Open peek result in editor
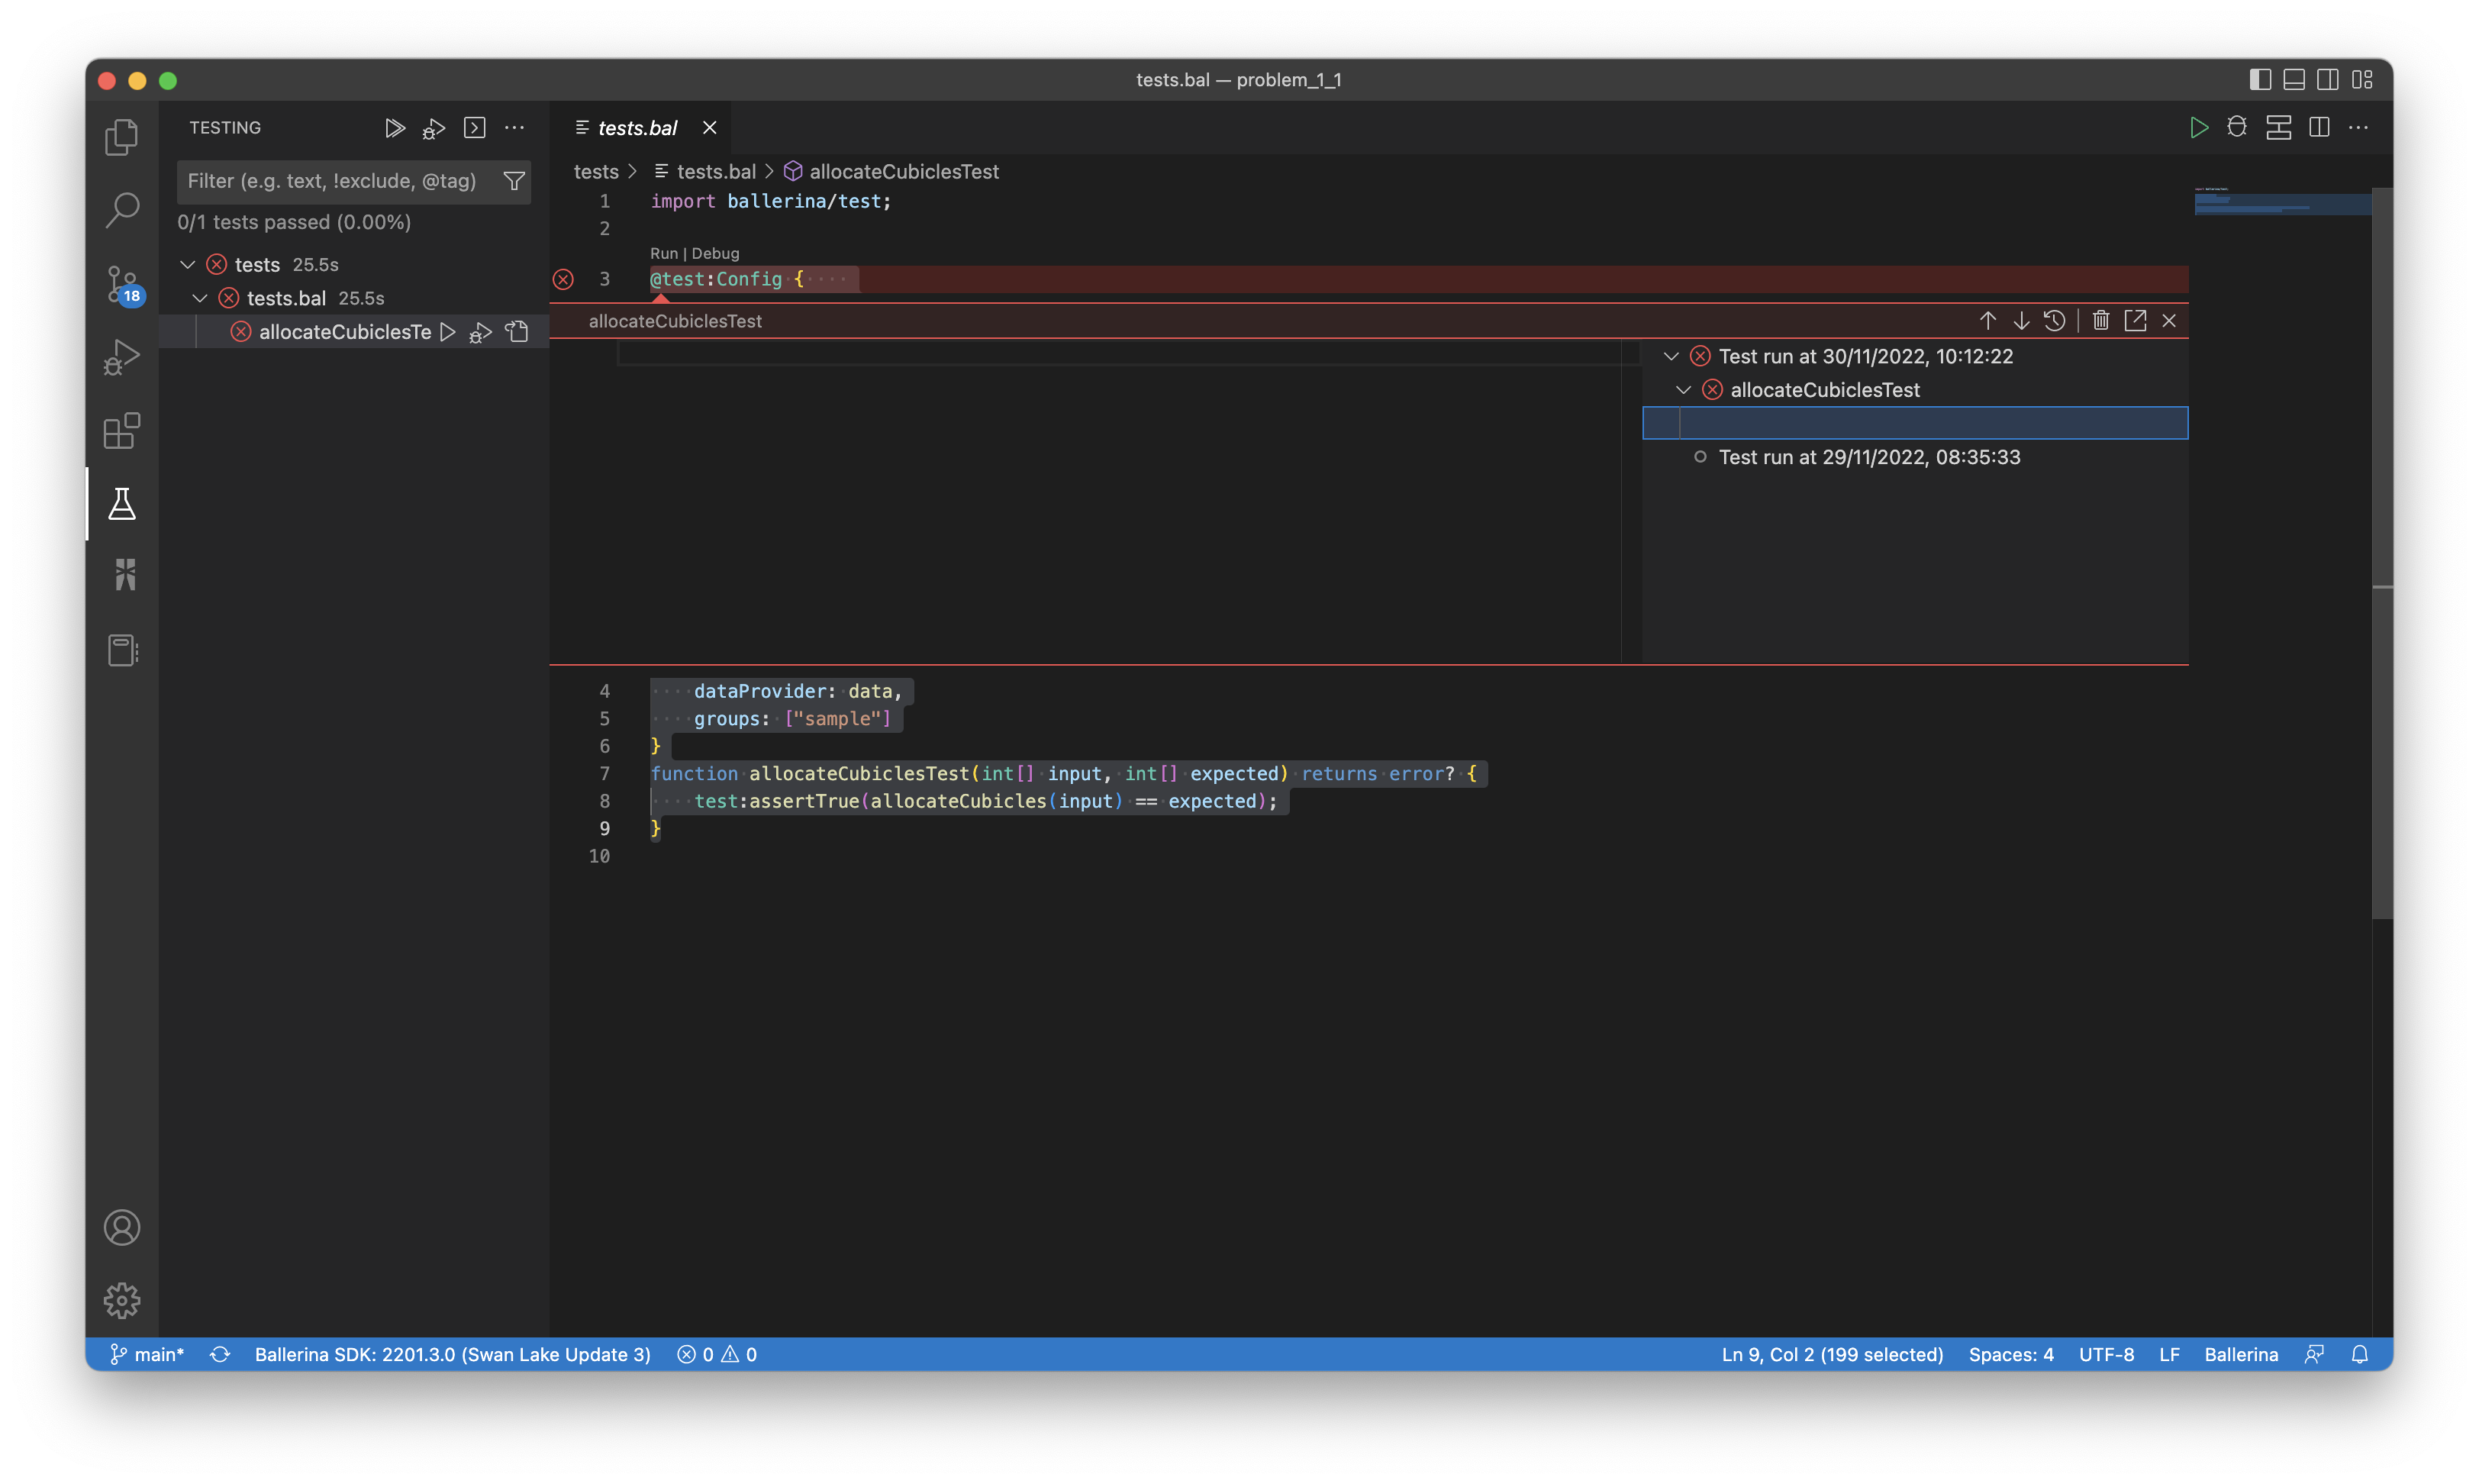This screenshot has height=1484, width=2479. [2134, 320]
